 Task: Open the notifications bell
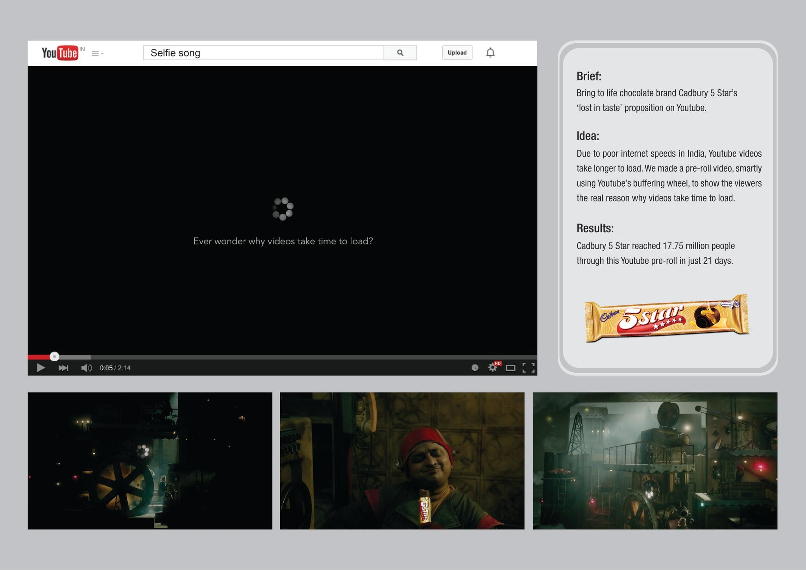[490, 53]
